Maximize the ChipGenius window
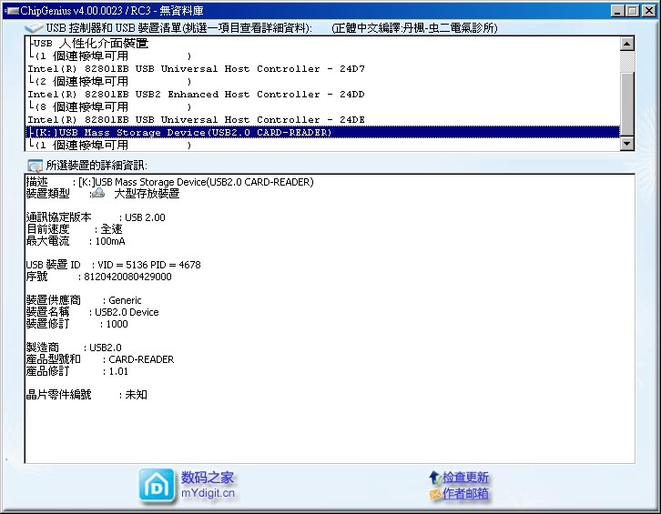 (x=633, y=11)
